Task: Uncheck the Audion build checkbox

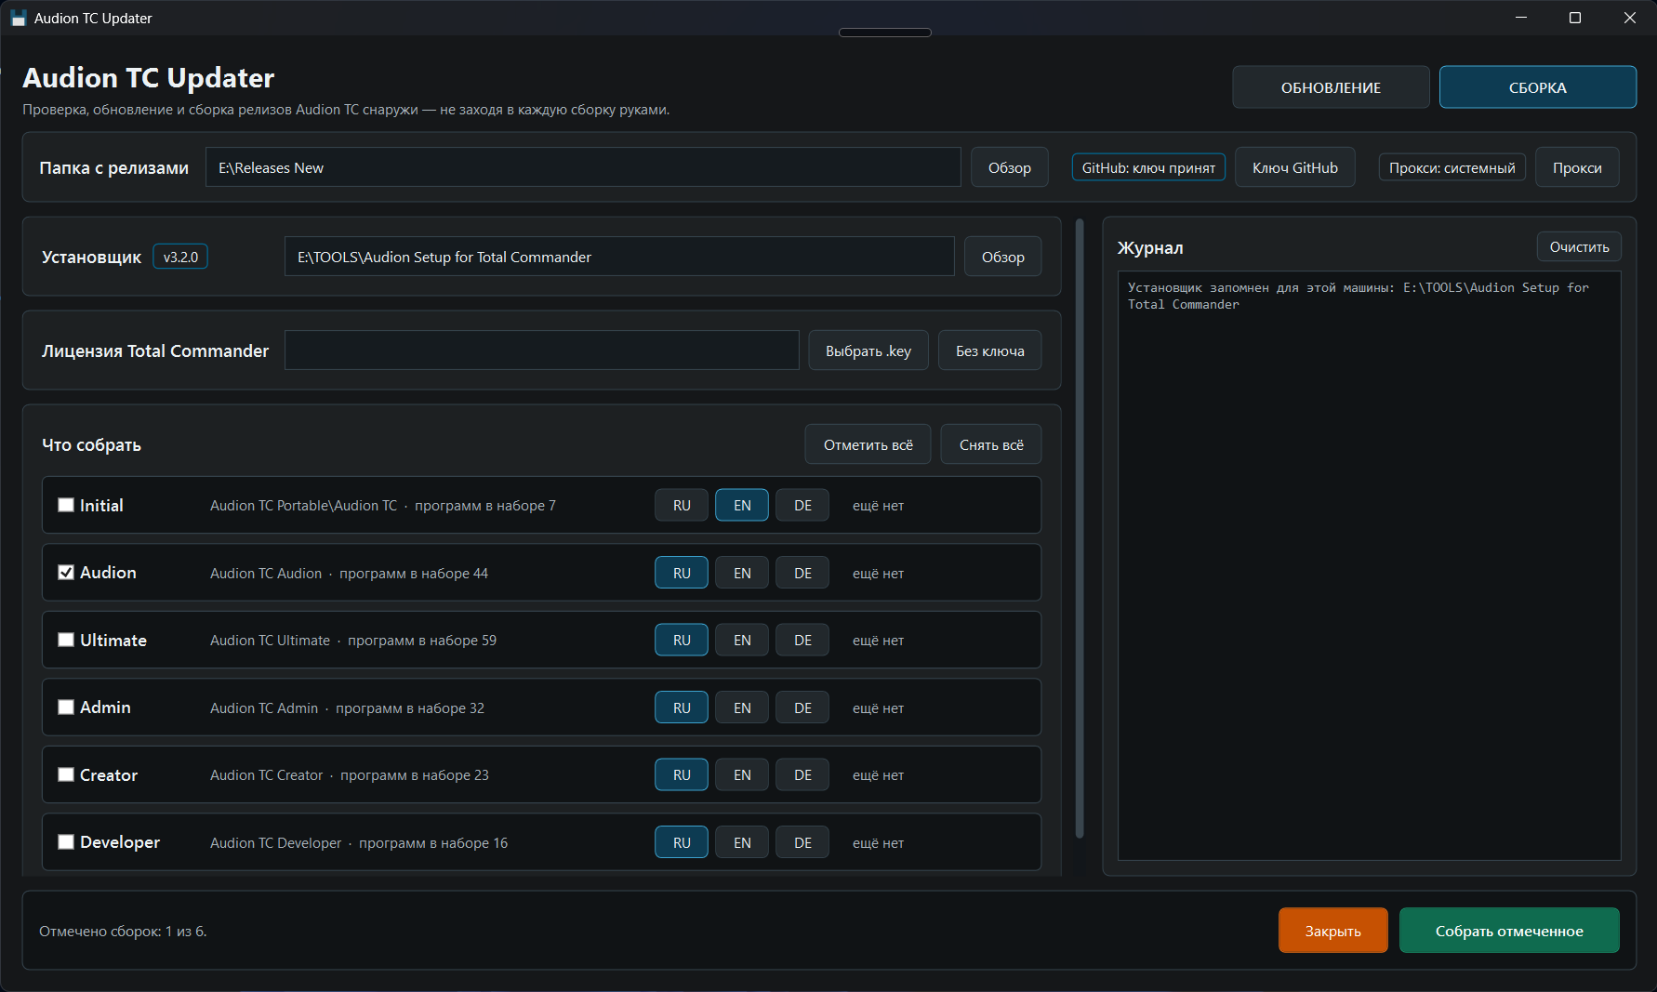Action: (66, 573)
